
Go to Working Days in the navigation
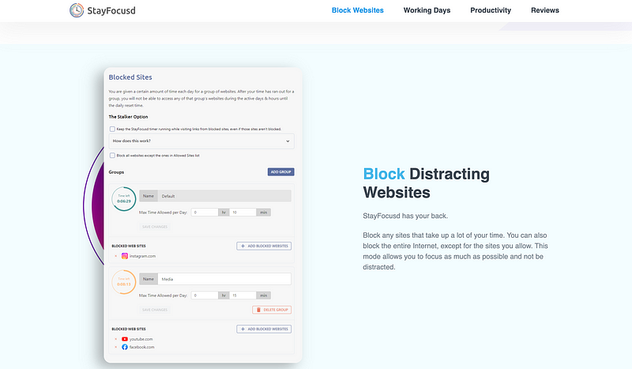coord(427,10)
